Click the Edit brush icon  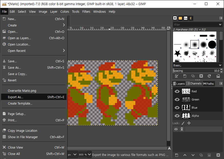click(x=176, y=76)
